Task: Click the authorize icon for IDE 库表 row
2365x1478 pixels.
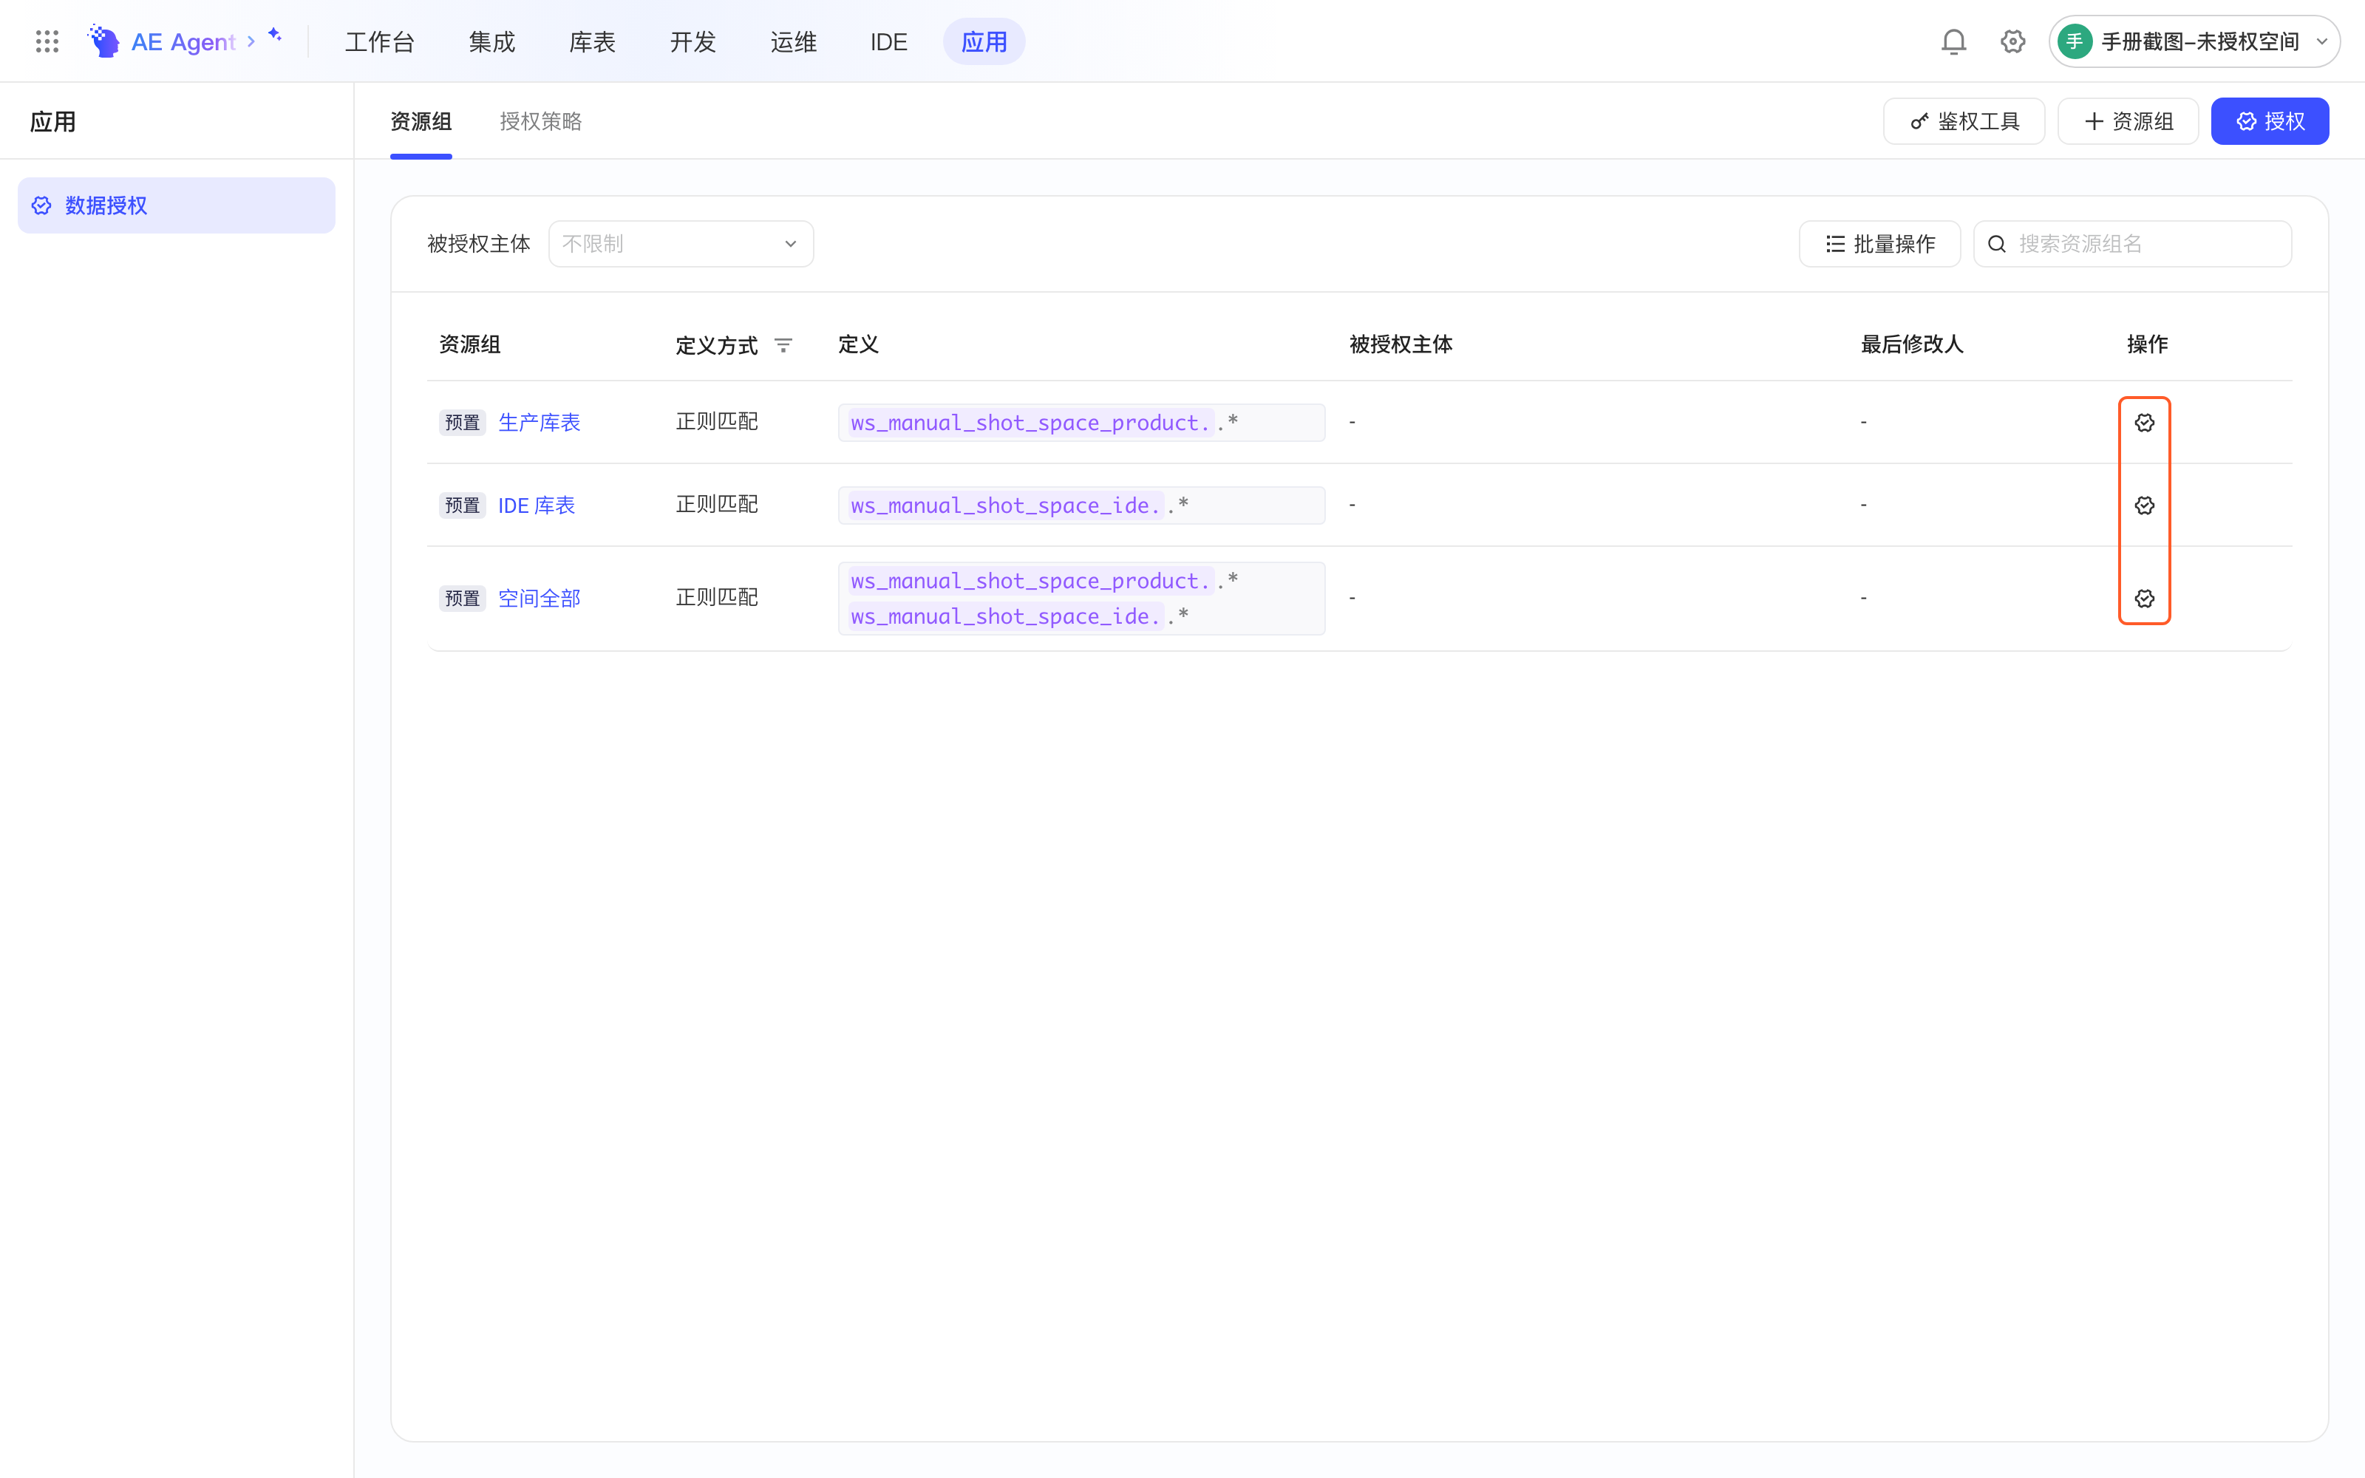Action: click(2144, 505)
